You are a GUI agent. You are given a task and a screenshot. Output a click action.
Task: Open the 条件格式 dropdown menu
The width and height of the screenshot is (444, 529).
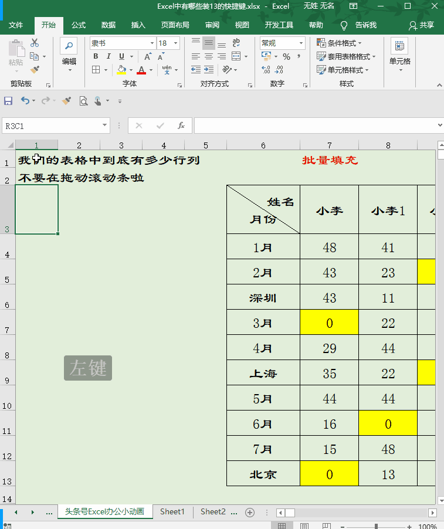coord(340,43)
